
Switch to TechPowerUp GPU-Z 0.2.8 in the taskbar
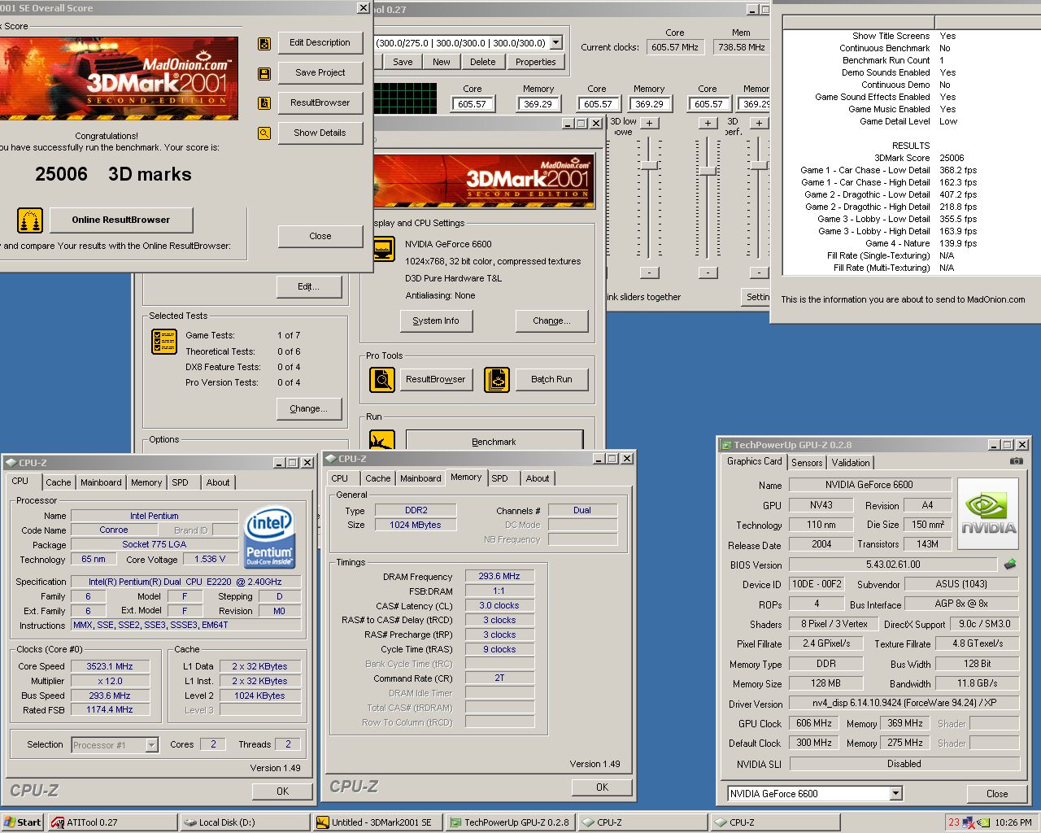tap(510, 822)
